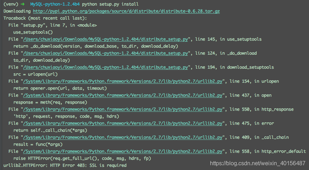The width and height of the screenshot is (309, 170).
Task: Open distribute_setup.py link on the line 194 row
Action: coord(105,67)
